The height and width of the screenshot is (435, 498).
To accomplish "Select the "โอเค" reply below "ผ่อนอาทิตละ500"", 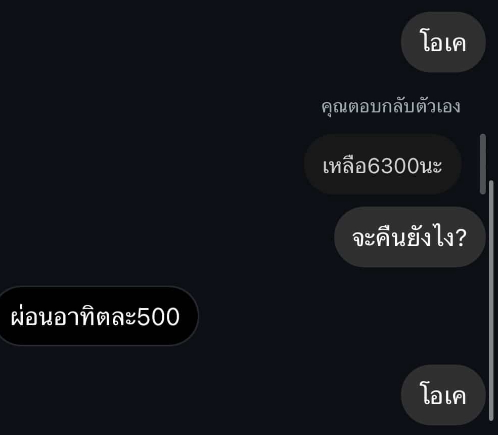I will tap(443, 395).
